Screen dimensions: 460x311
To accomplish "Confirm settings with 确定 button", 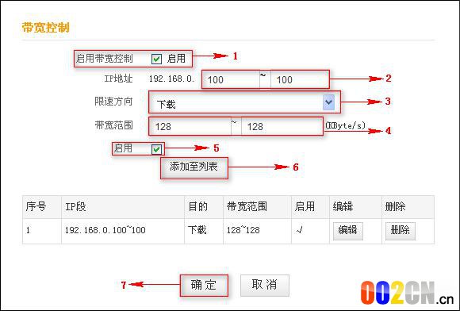I will point(204,285).
